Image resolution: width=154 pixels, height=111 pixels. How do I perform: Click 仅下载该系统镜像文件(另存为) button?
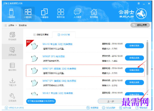[41, 101]
